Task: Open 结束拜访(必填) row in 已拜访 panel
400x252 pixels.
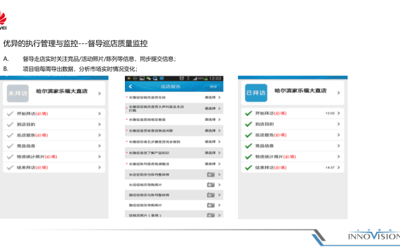Action: (293, 167)
